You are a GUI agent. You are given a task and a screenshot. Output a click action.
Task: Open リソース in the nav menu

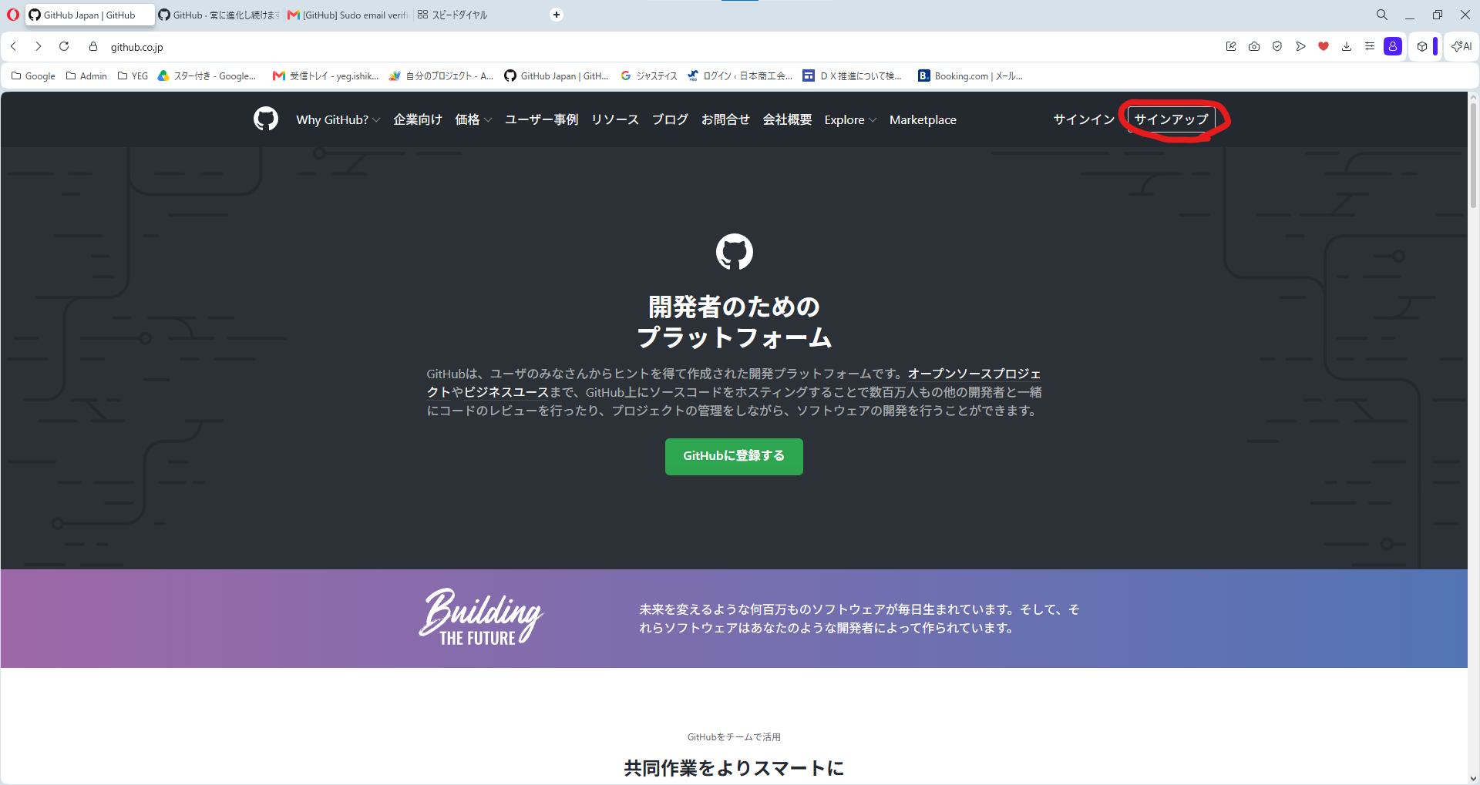(x=615, y=119)
